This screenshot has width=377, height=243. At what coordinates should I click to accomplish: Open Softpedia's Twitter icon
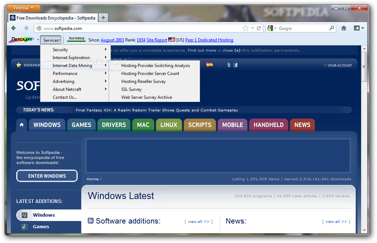point(229,65)
